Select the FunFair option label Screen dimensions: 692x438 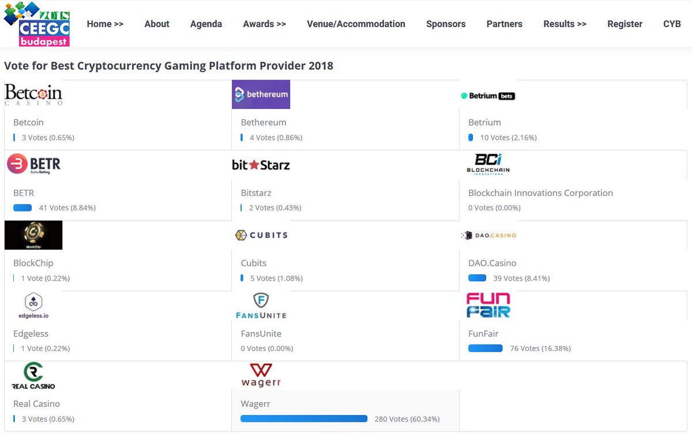483,333
